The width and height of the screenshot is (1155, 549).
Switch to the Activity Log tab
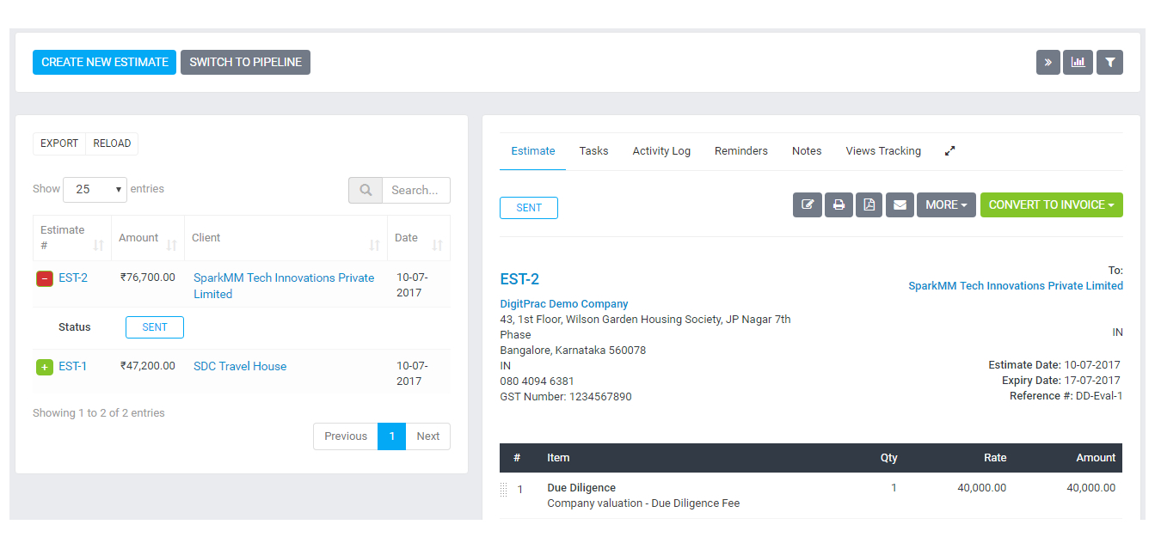[x=661, y=151]
